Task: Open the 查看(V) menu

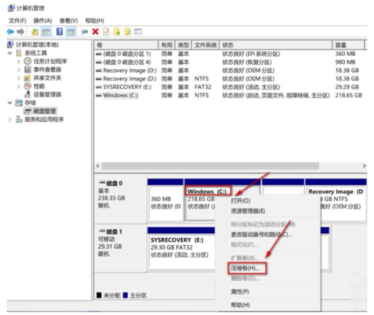Action: pos(68,20)
